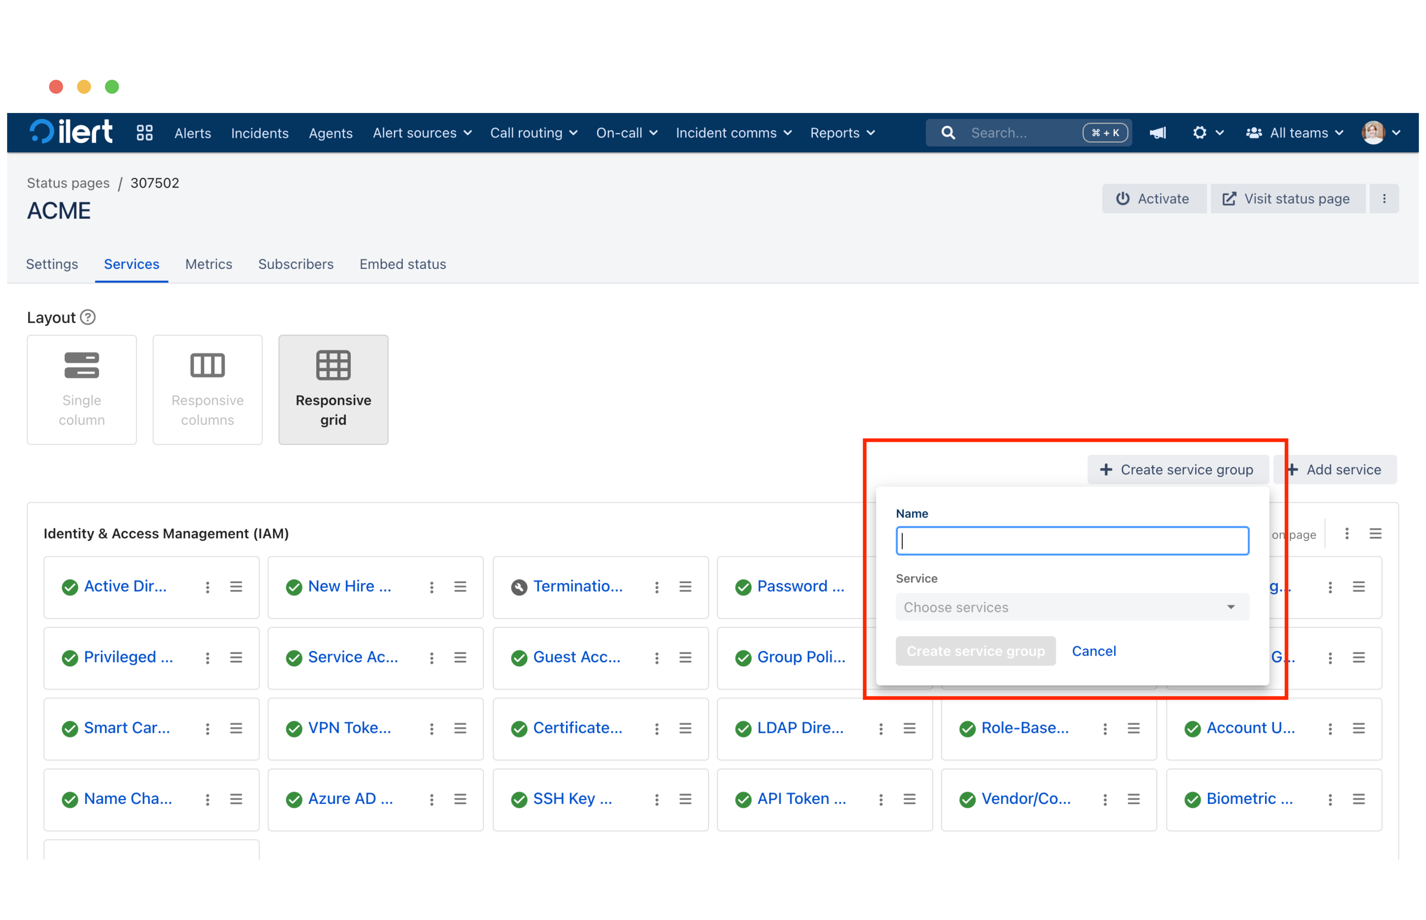Expand the Alert sources menu
This screenshot has height=920, width=1426.
pos(422,132)
